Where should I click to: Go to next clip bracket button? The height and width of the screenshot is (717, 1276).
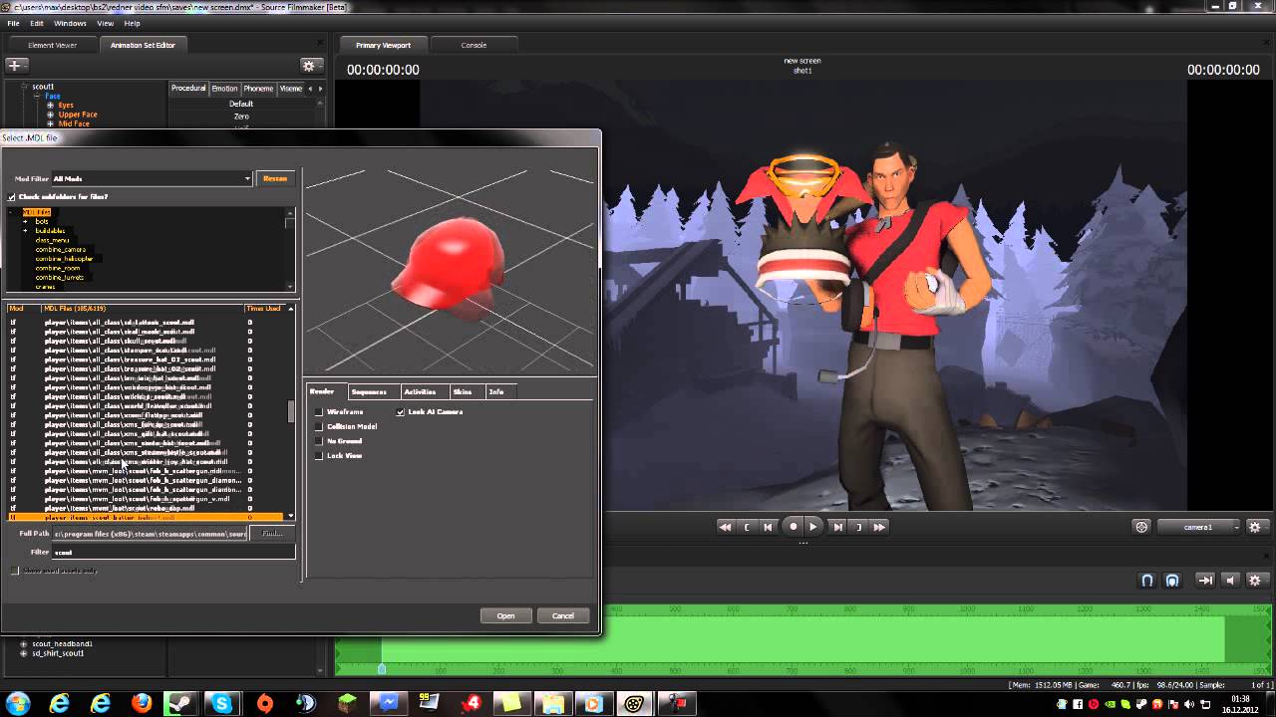point(858,527)
